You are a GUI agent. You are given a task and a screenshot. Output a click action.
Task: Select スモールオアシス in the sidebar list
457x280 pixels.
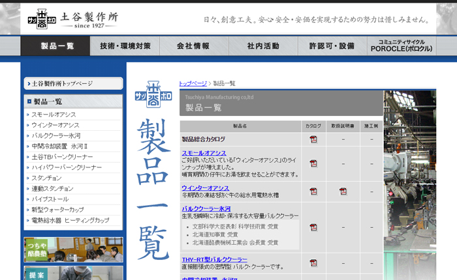[x=54, y=115]
